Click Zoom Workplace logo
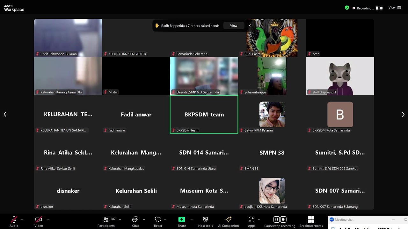Image resolution: width=408 pixels, height=229 pixels. coord(14,8)
